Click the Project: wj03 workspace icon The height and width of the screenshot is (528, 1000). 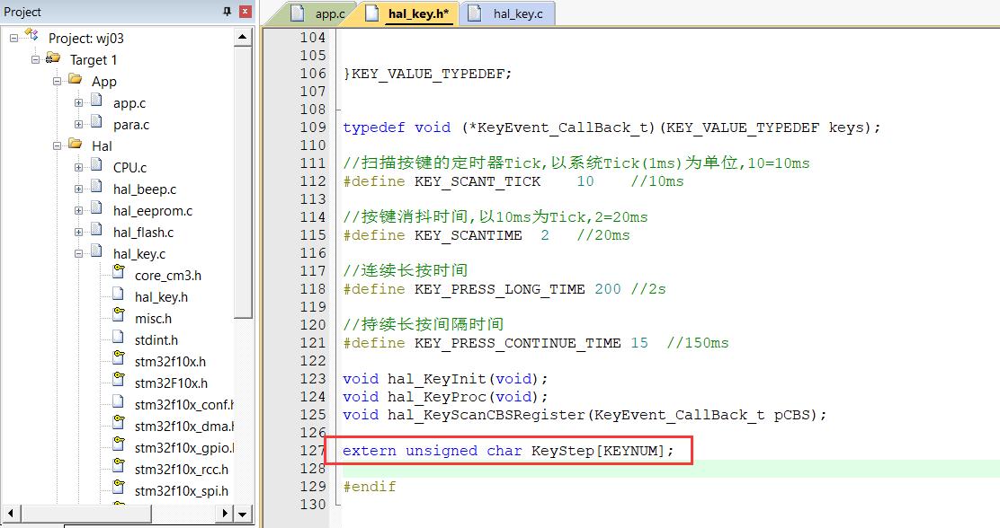[31, 36]
